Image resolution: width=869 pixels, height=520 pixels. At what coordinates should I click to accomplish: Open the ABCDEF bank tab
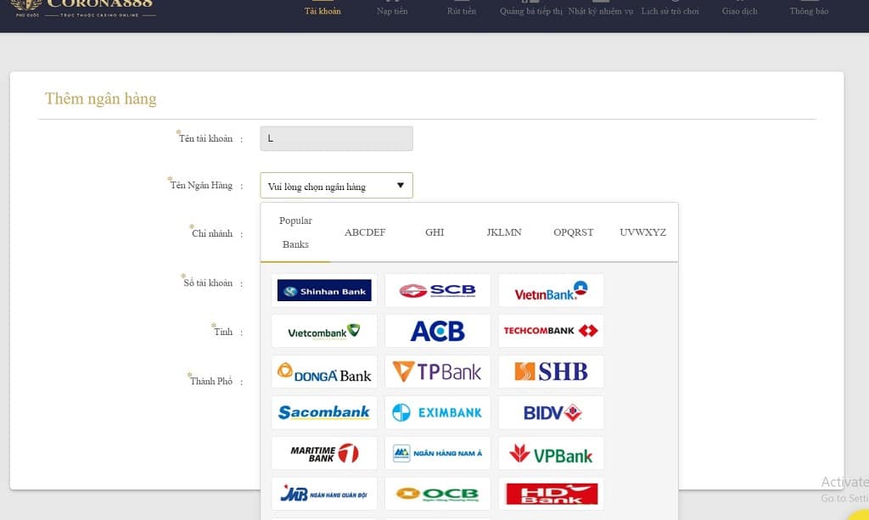pos(365,232)
